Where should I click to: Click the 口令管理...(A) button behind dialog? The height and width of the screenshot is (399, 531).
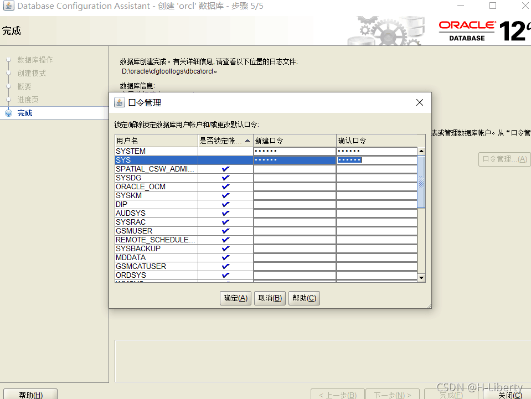(504, 159)
